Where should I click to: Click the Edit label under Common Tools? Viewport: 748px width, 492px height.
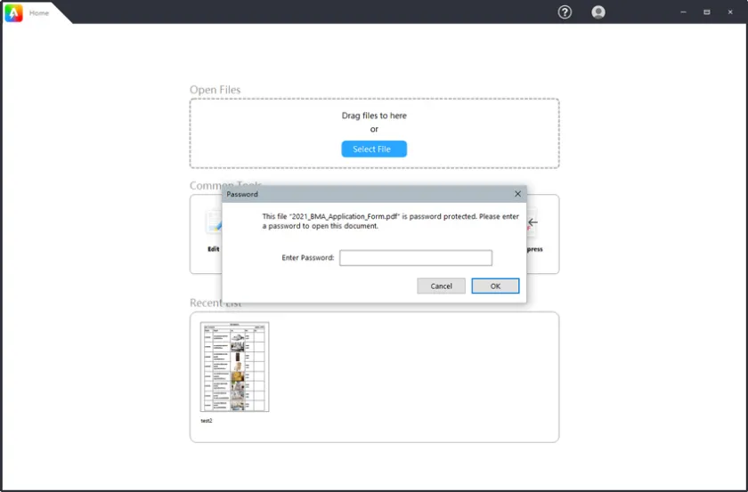(x=214, y=249)
